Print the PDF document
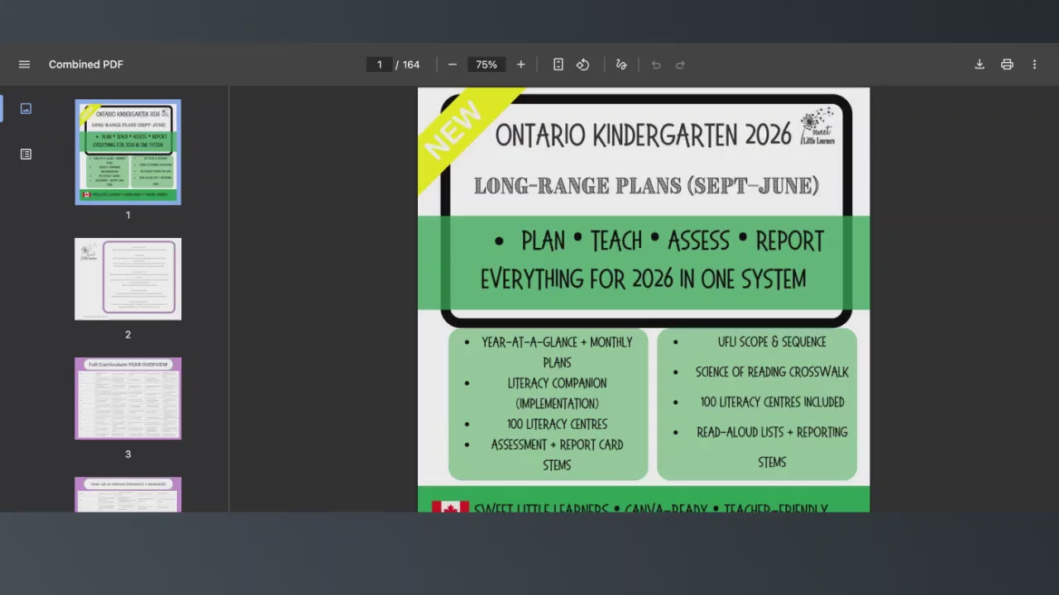1059x595 pixels. coord(1007,64)
